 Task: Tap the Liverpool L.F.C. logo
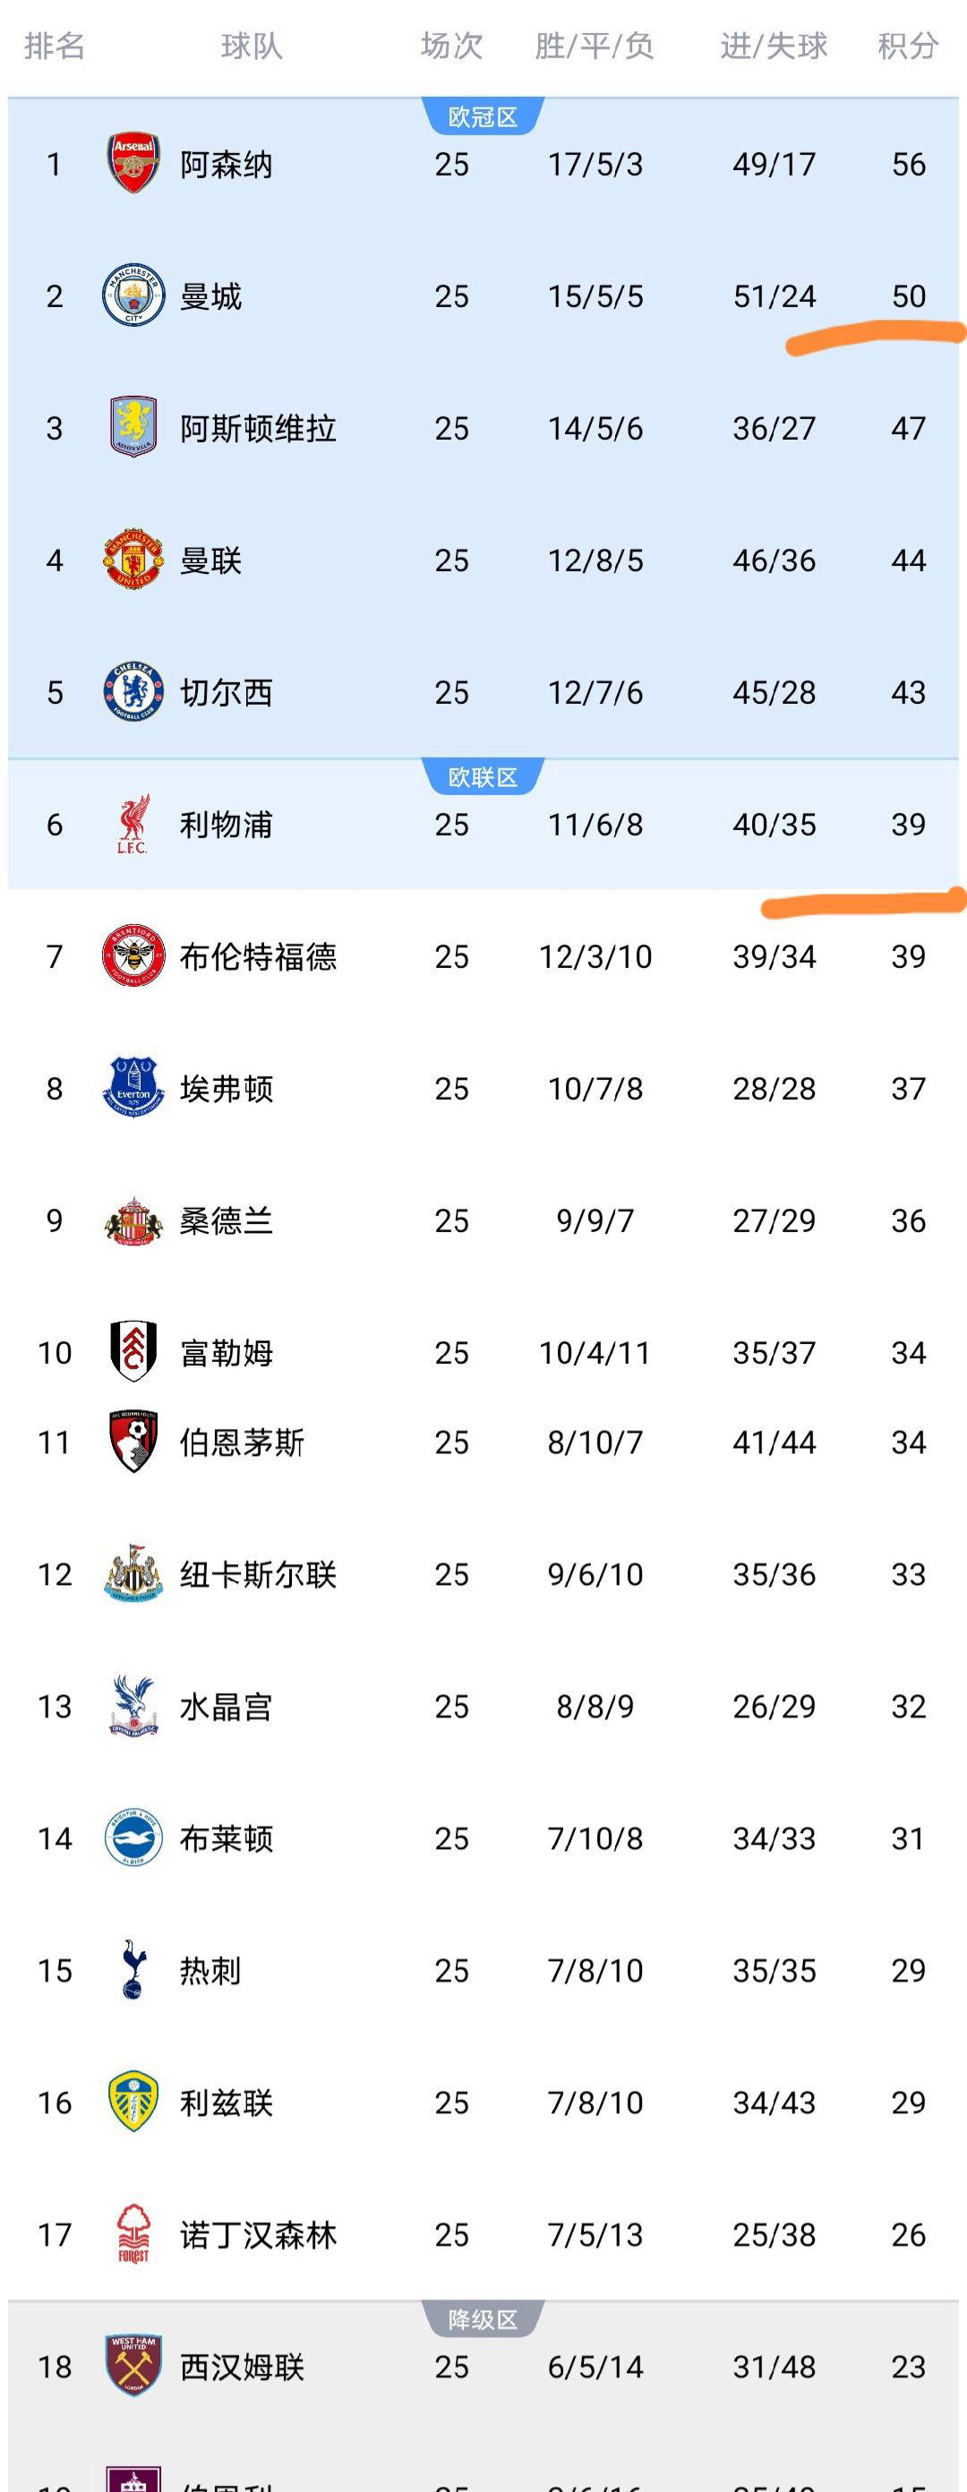(133, 824)
